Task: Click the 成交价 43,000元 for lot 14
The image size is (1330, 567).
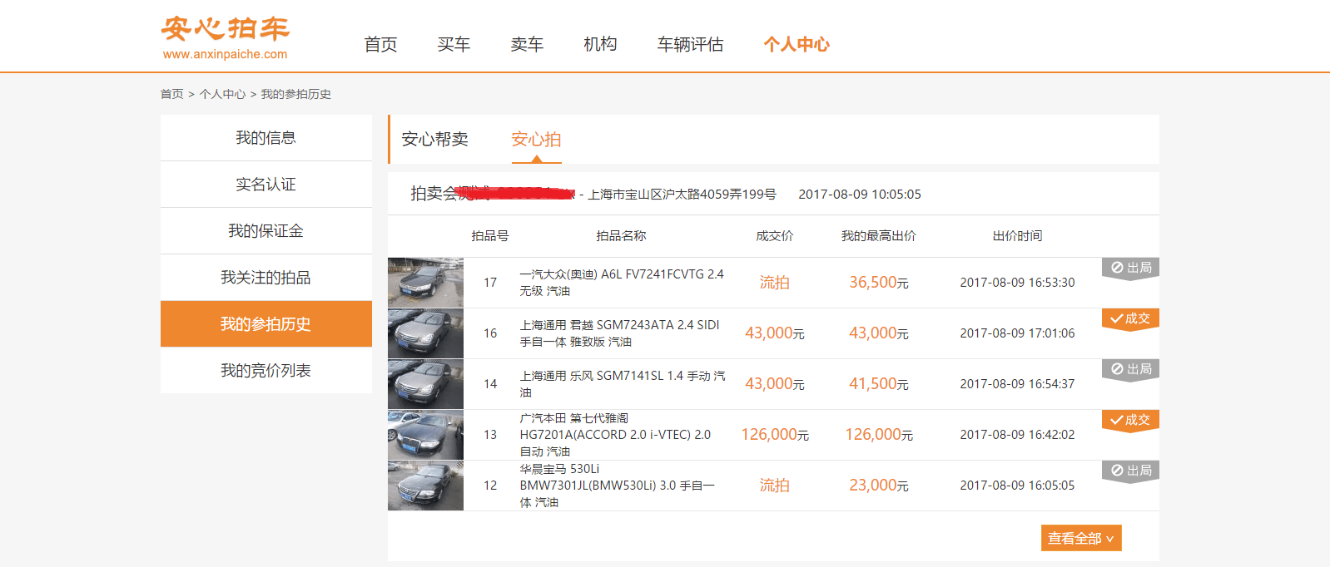Action: coord(775,384)
